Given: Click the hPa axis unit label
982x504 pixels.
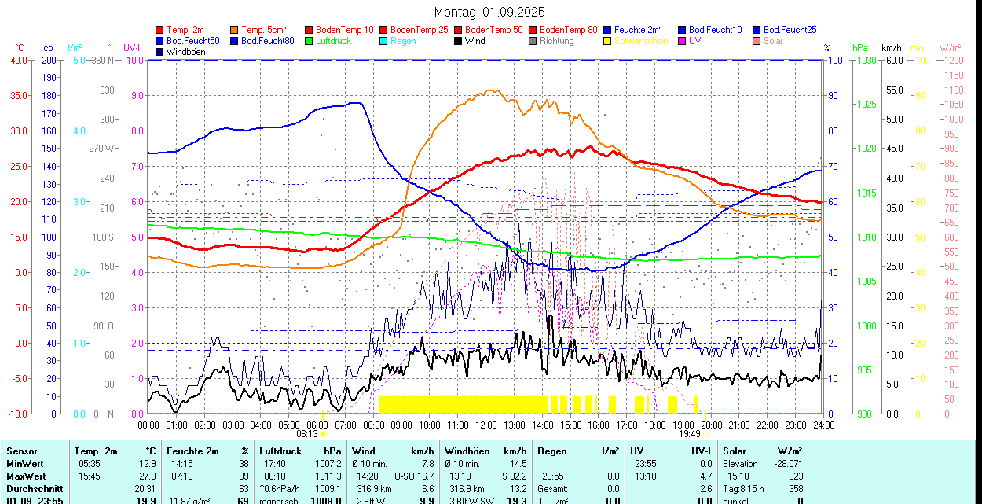Looking at the screenshot, I should click(x=860, y=48).
